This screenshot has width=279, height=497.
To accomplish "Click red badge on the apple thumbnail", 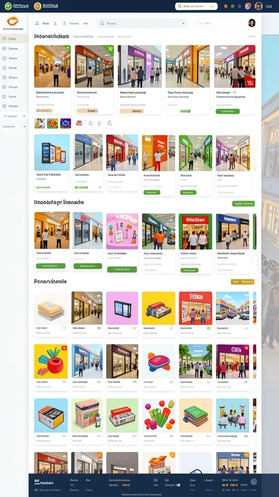I will click(64, 348).
